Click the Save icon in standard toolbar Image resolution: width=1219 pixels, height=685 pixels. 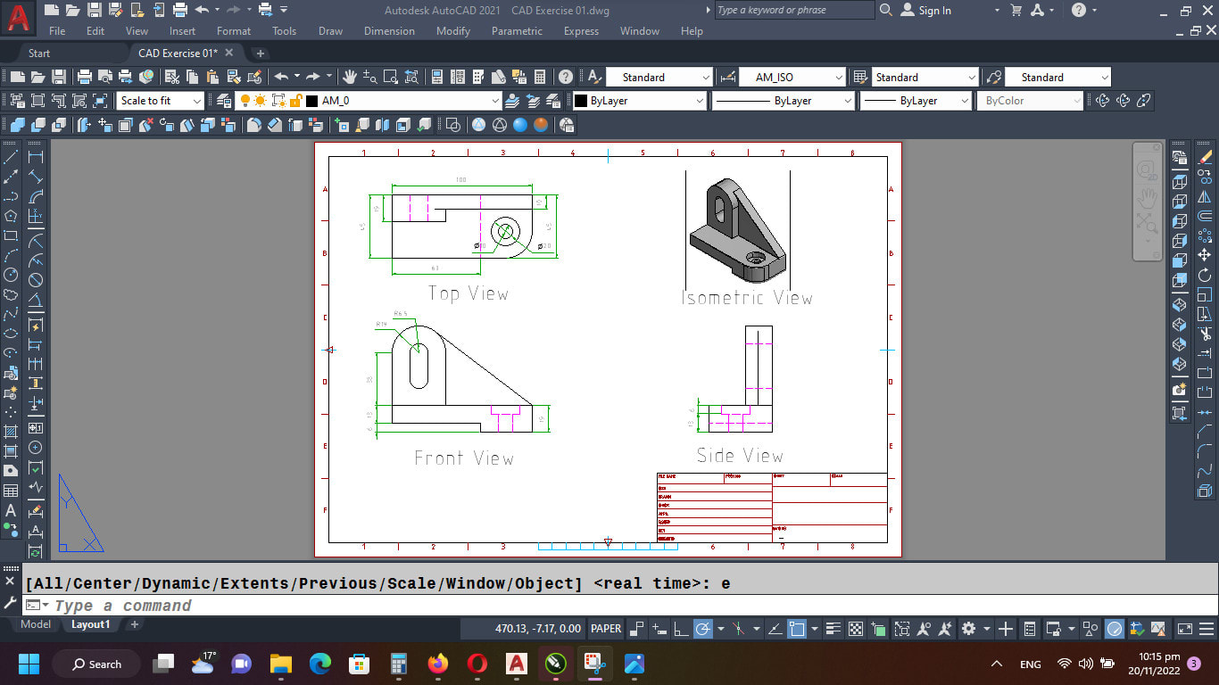pos(58,77)
